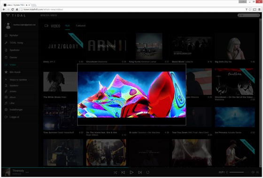The width and height of the screenshot is (263, 178).
Task: Skip to the previous track
Action: coord(123,172)
